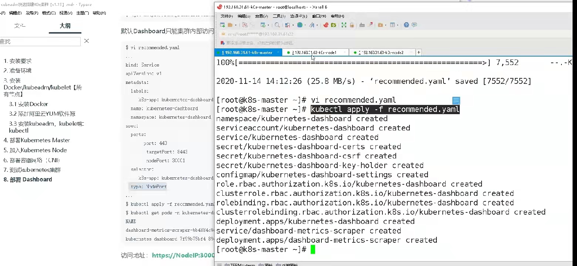Image resolution: width=577 pixels, height=266 pixels.
Task: Close the k8s-node1 session tab
Action: pyautogui.click(x=345, y=52)
